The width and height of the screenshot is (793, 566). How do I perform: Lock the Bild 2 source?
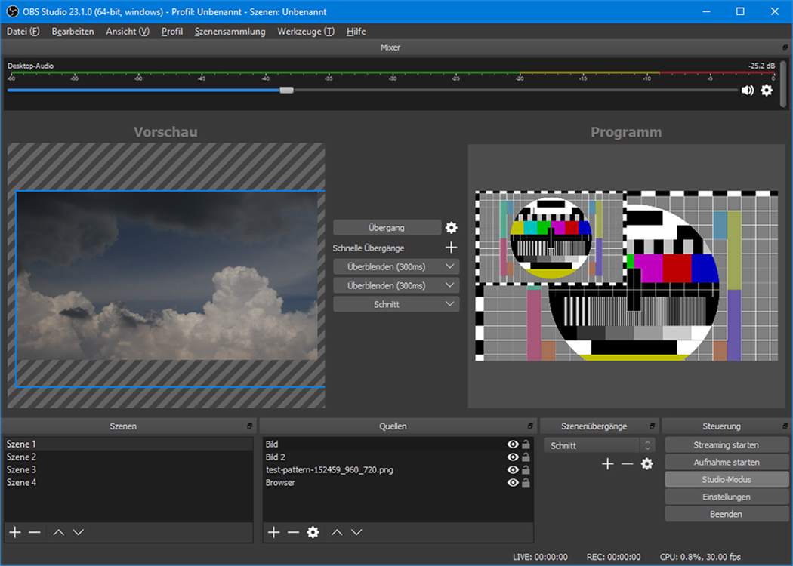[x=526, y=457]
